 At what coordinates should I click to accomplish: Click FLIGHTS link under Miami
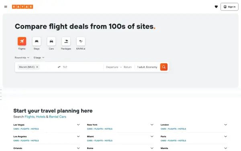pyautogui.click(x=99, y=141)
